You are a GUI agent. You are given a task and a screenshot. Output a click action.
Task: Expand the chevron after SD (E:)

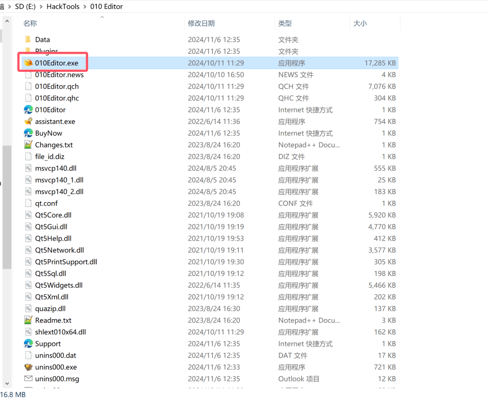click(41, 7)
